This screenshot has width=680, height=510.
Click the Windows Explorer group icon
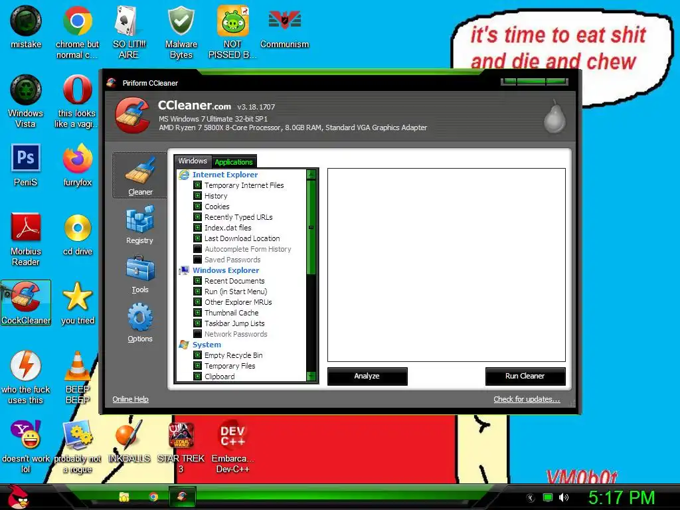(x=185, y=270)
